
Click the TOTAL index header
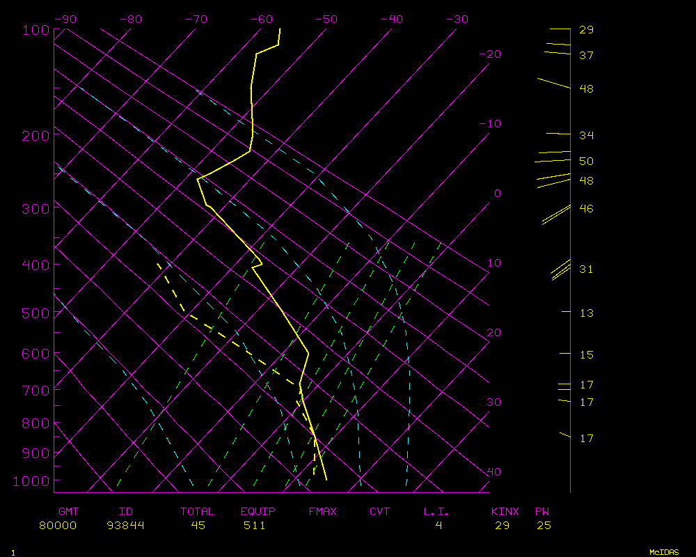198,512
